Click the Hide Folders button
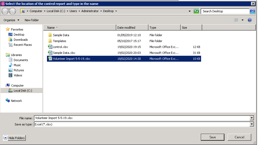The width and height of the screenshot is (258, 145). (x=14, y=138)
